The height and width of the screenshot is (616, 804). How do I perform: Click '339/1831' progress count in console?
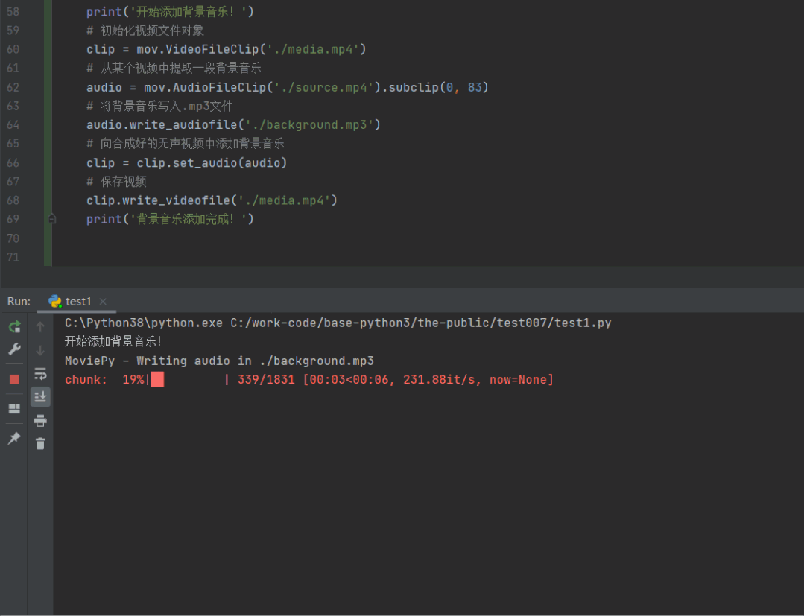point(266,380)
